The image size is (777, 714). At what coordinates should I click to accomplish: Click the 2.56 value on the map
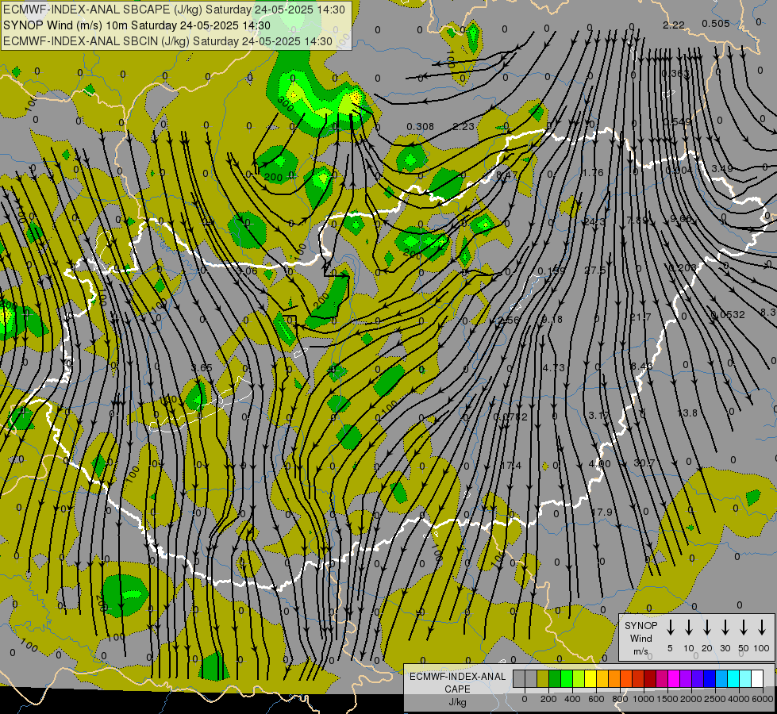tap(509, 320)
